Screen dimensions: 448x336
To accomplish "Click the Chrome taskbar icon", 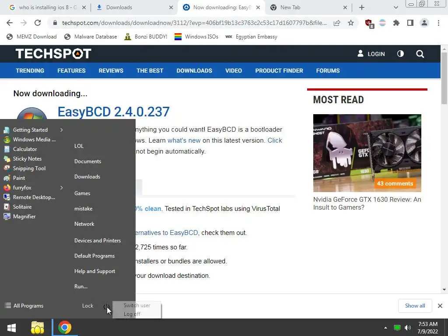I will click(x=65, y=327).
